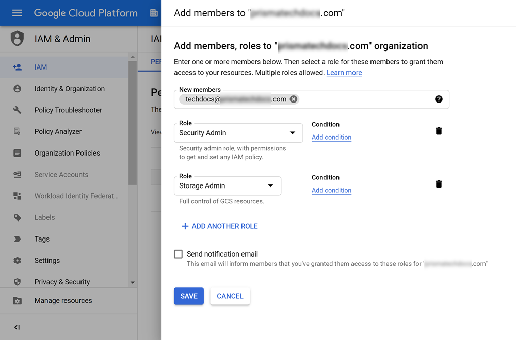Click the Save button
The image size is (516, 340).
coord(189,296)
